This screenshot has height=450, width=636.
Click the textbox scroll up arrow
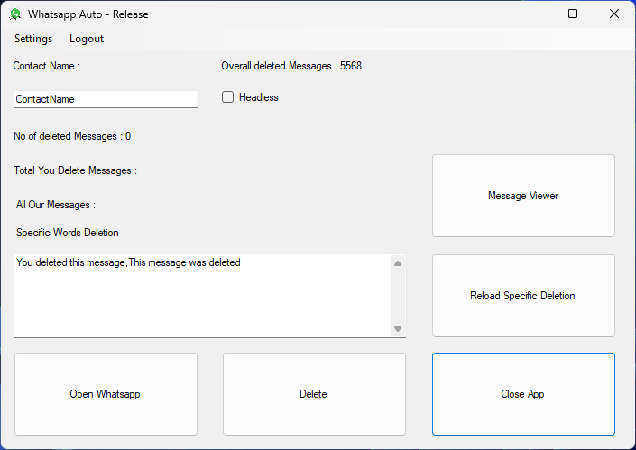coord(398,263)
